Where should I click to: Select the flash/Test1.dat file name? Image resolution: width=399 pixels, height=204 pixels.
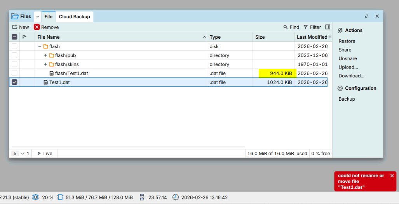coord(71,73)
